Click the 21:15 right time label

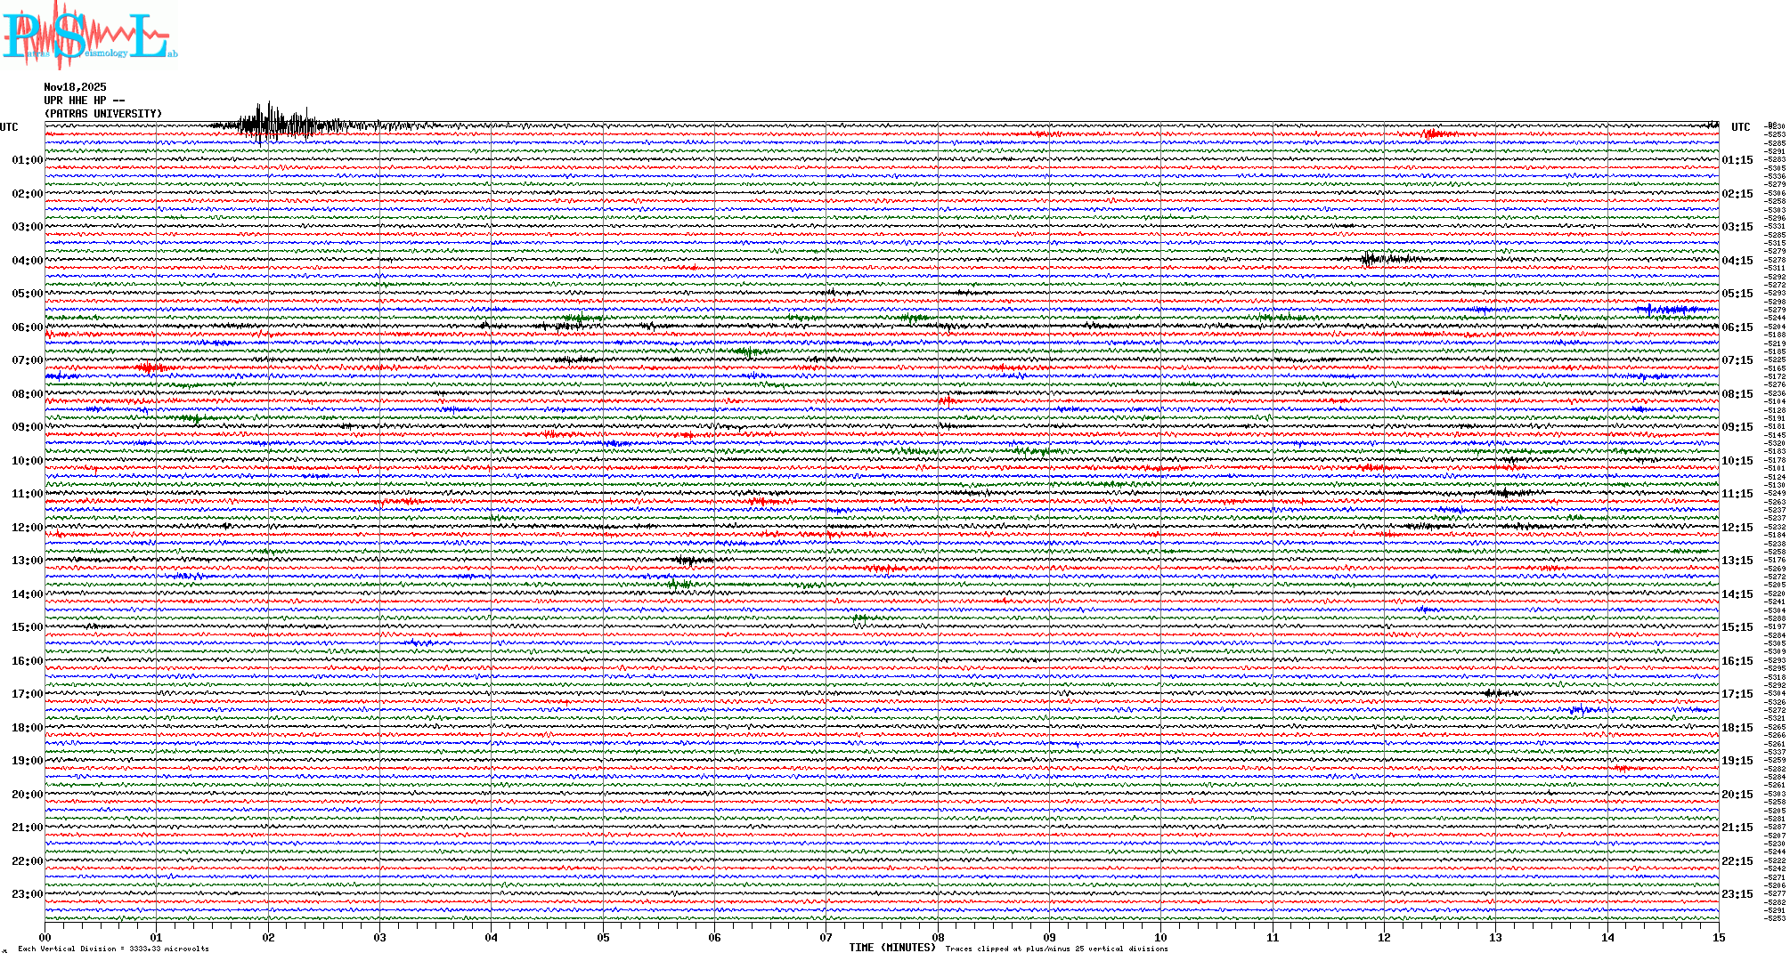click(1737, 828)
